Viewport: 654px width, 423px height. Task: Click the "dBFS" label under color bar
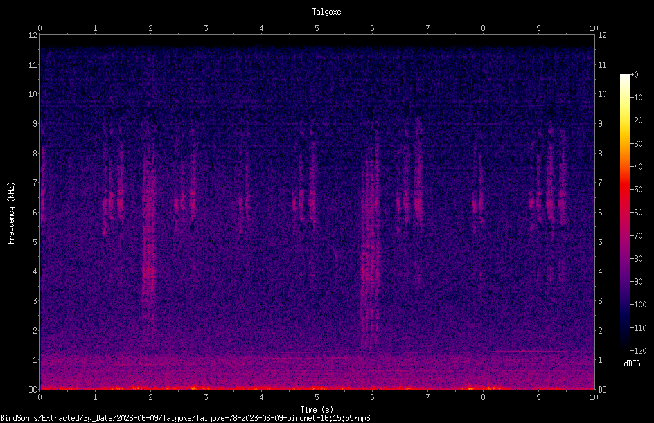coord(632,363)
